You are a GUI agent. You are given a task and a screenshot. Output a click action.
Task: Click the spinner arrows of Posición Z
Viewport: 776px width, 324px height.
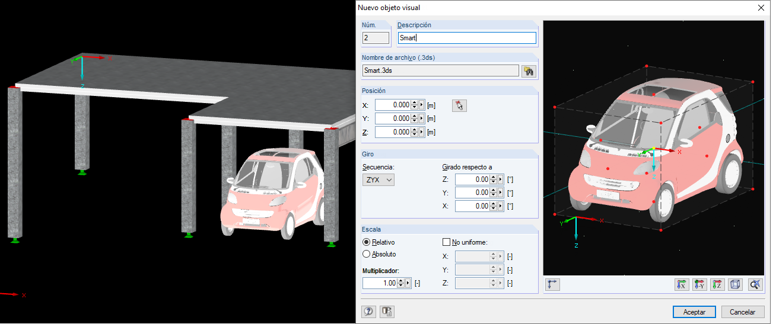point(415,132)
